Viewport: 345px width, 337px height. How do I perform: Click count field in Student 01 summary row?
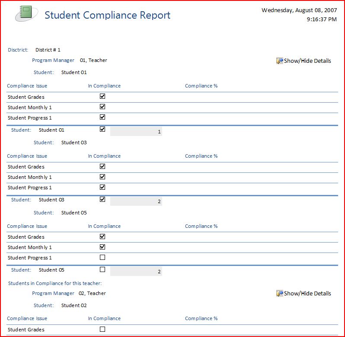[136, 131]
